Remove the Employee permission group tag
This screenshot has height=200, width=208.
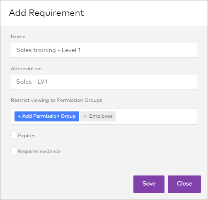pos(85,116)
